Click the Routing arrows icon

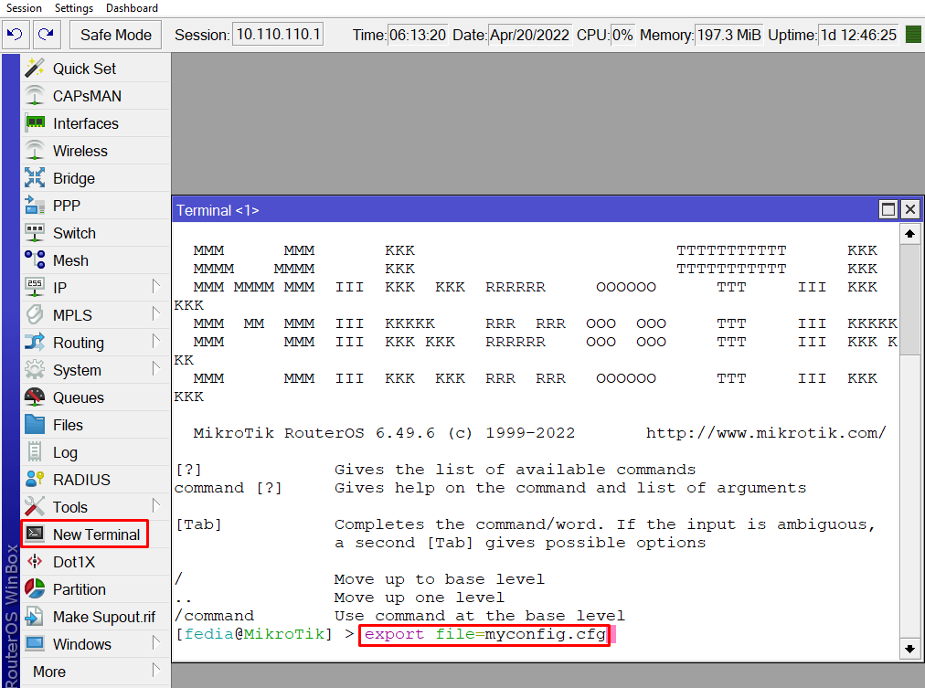point(35,342)
